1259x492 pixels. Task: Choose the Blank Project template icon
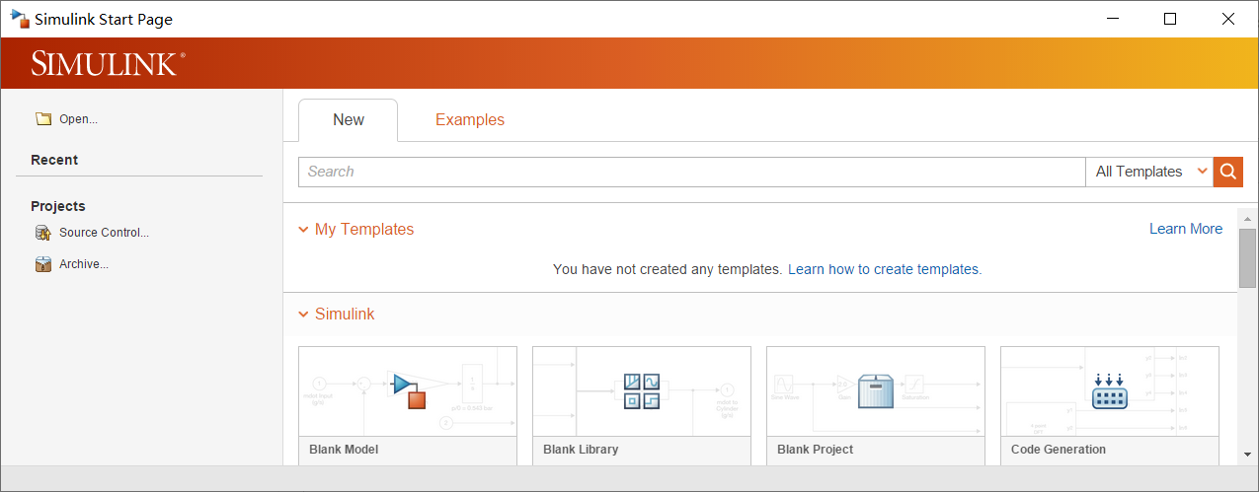(876, 390)
